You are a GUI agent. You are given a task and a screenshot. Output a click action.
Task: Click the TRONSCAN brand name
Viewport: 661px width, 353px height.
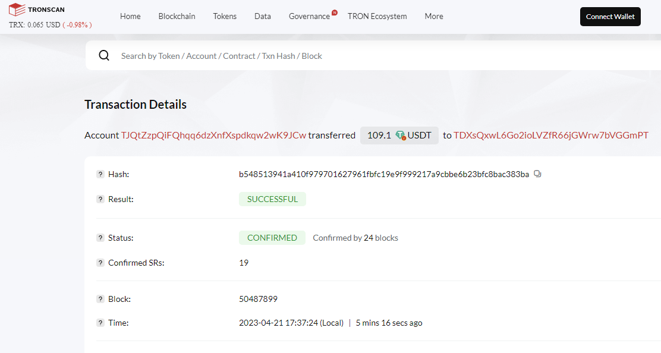click(46, 10)
